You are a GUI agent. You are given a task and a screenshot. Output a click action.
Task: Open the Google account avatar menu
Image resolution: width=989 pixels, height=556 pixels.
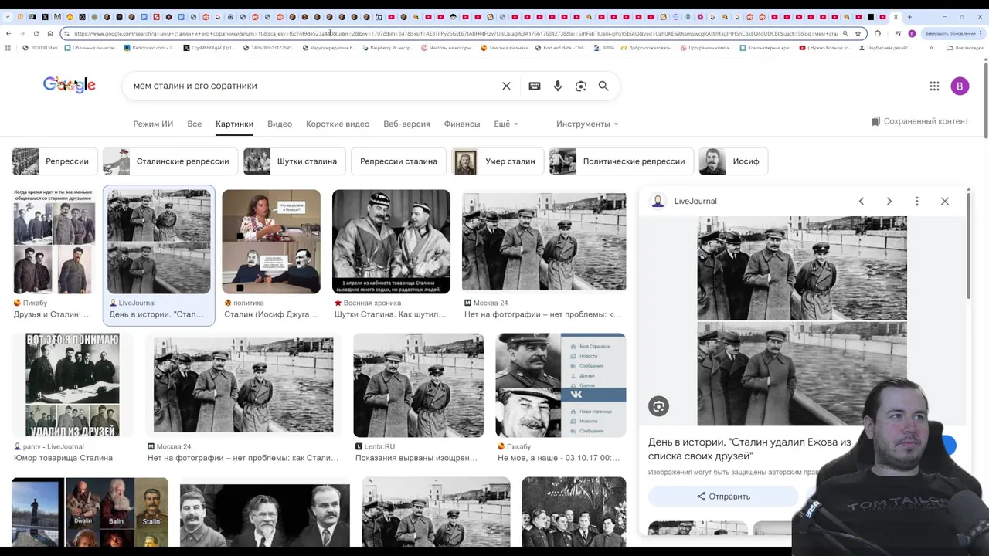coord(960,86)
